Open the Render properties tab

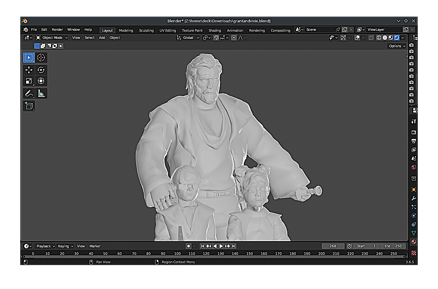tap(413, 132)
